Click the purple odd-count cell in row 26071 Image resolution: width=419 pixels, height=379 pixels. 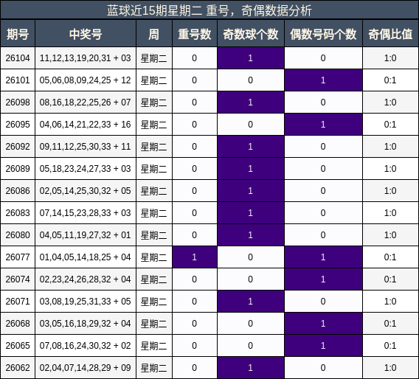pyautogui.click(x=251, y=302)
